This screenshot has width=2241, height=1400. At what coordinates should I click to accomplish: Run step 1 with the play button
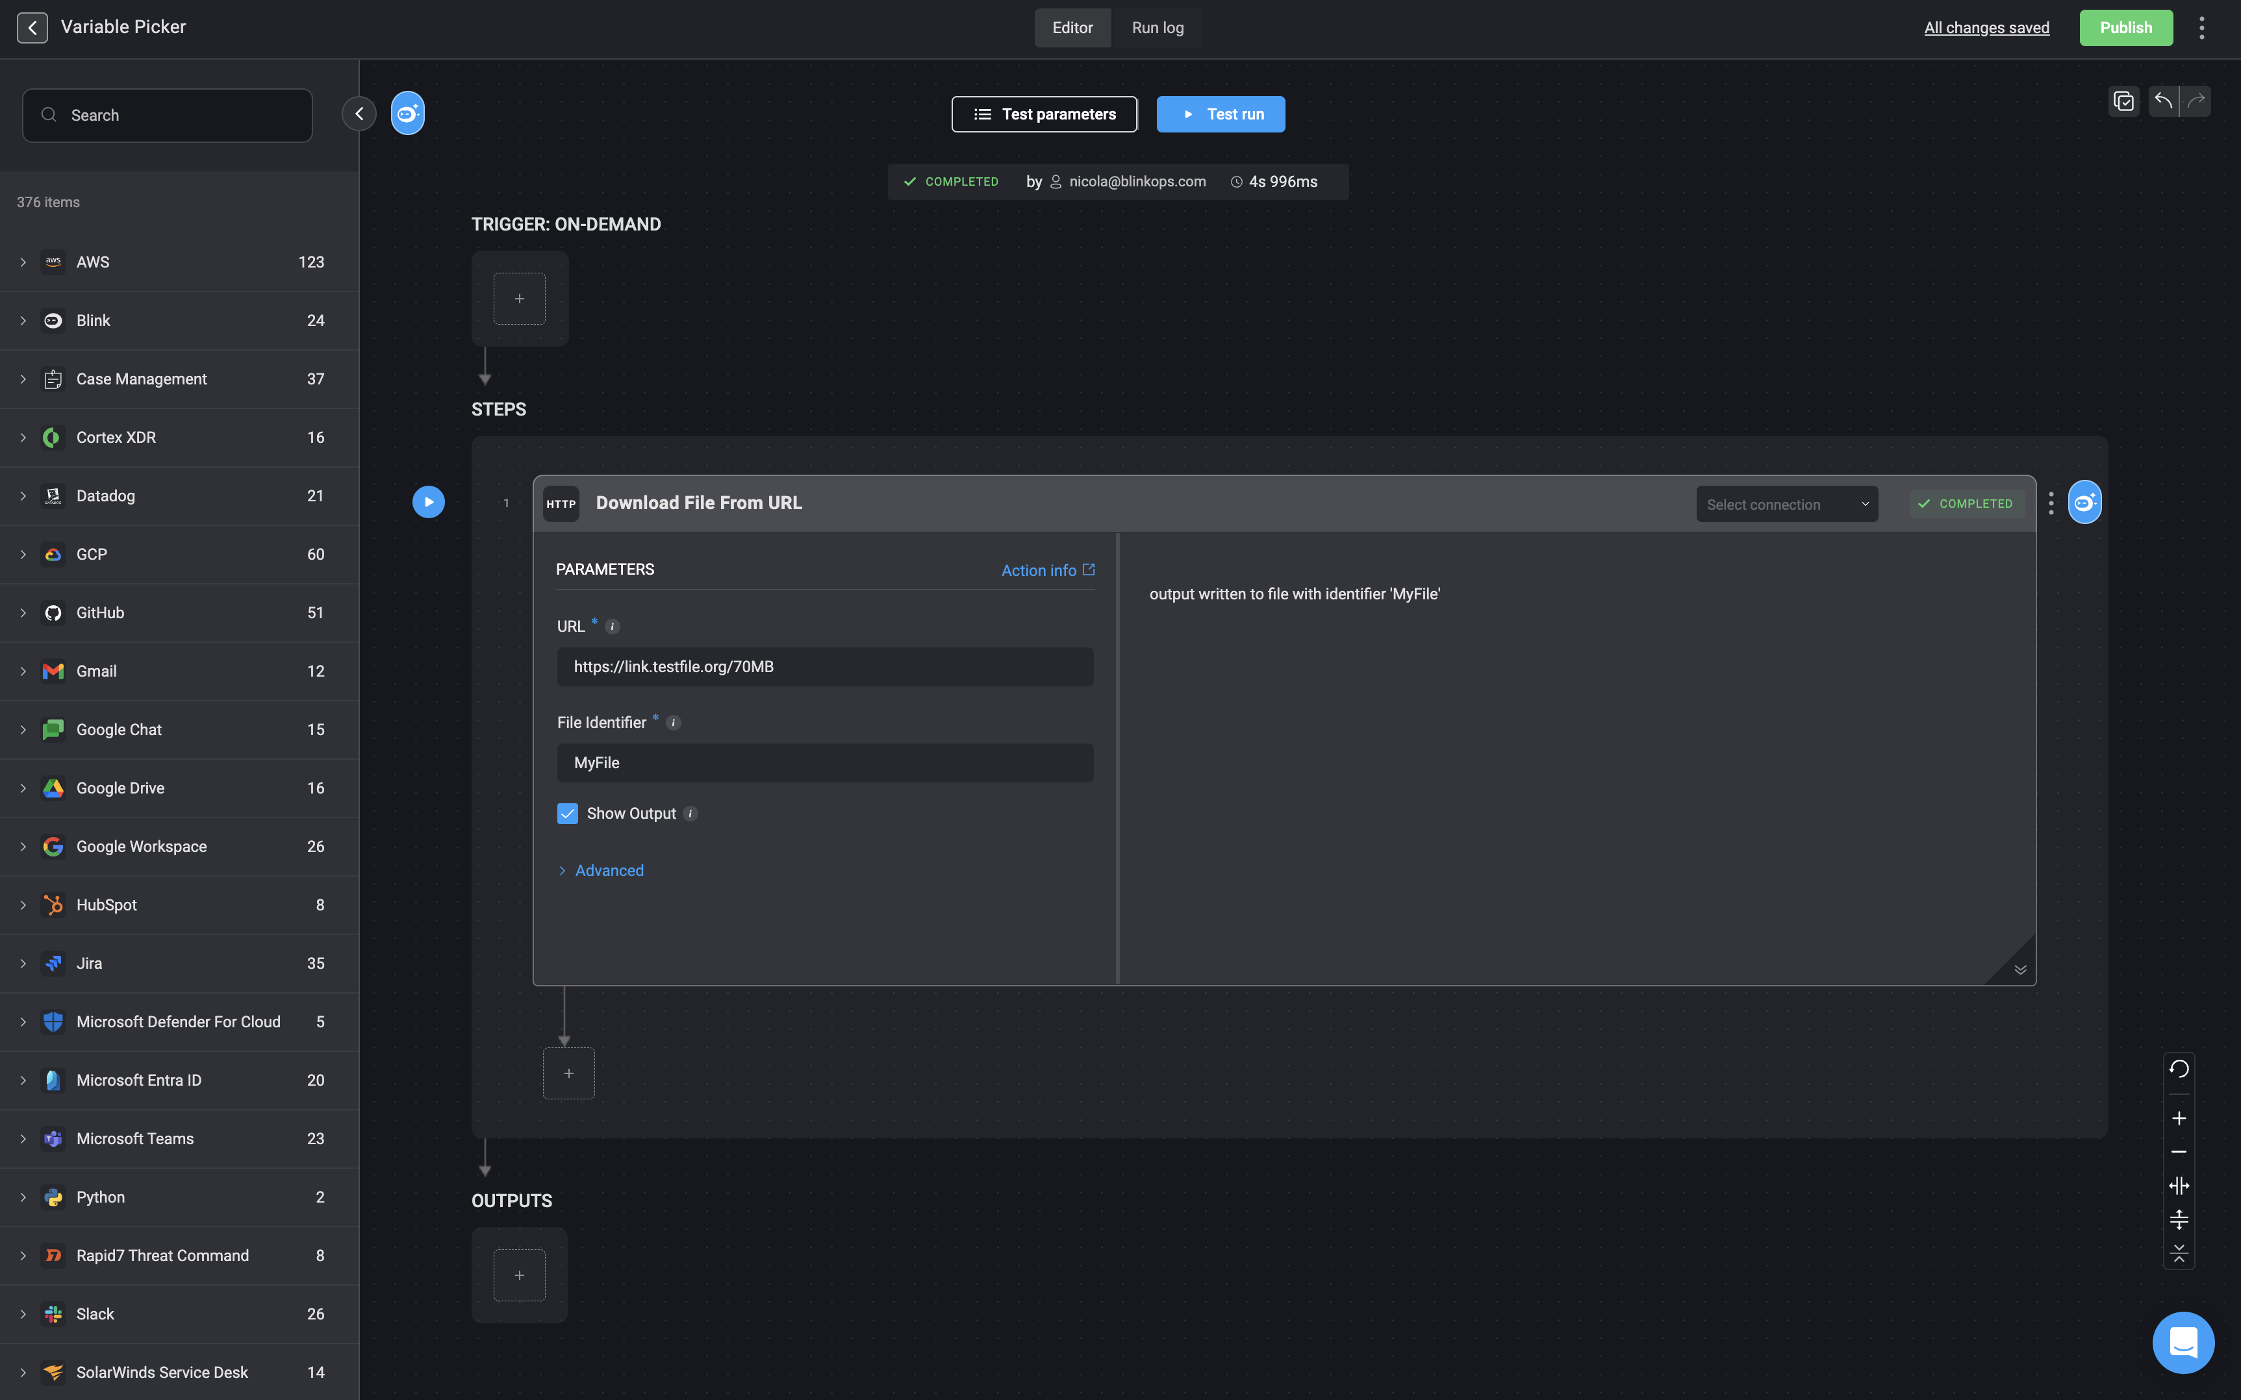pos(428,502)
